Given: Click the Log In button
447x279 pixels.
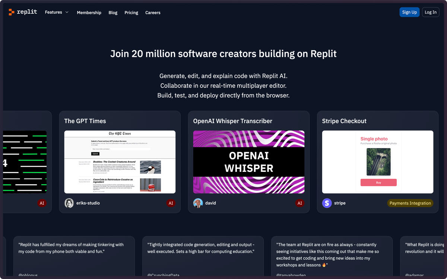Looking at the screenshot, I should 431,12.
